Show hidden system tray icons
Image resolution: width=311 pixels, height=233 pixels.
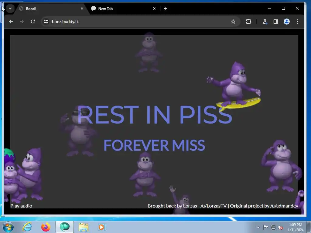click(x=258, y=227)
